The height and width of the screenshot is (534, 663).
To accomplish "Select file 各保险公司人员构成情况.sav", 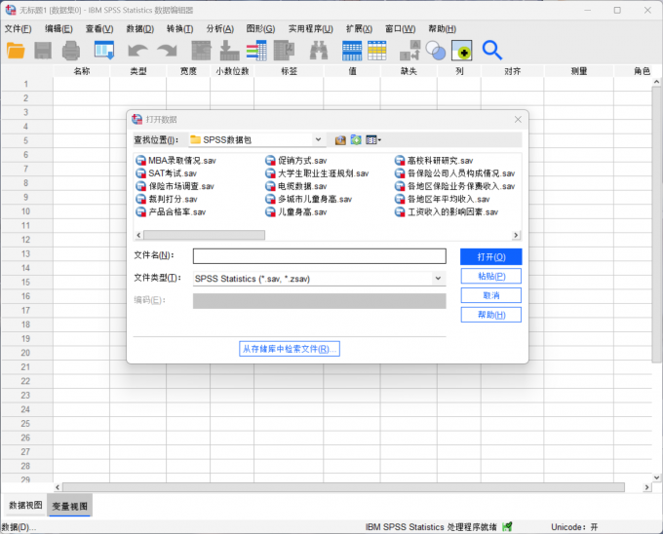I will tap(455, 173).
